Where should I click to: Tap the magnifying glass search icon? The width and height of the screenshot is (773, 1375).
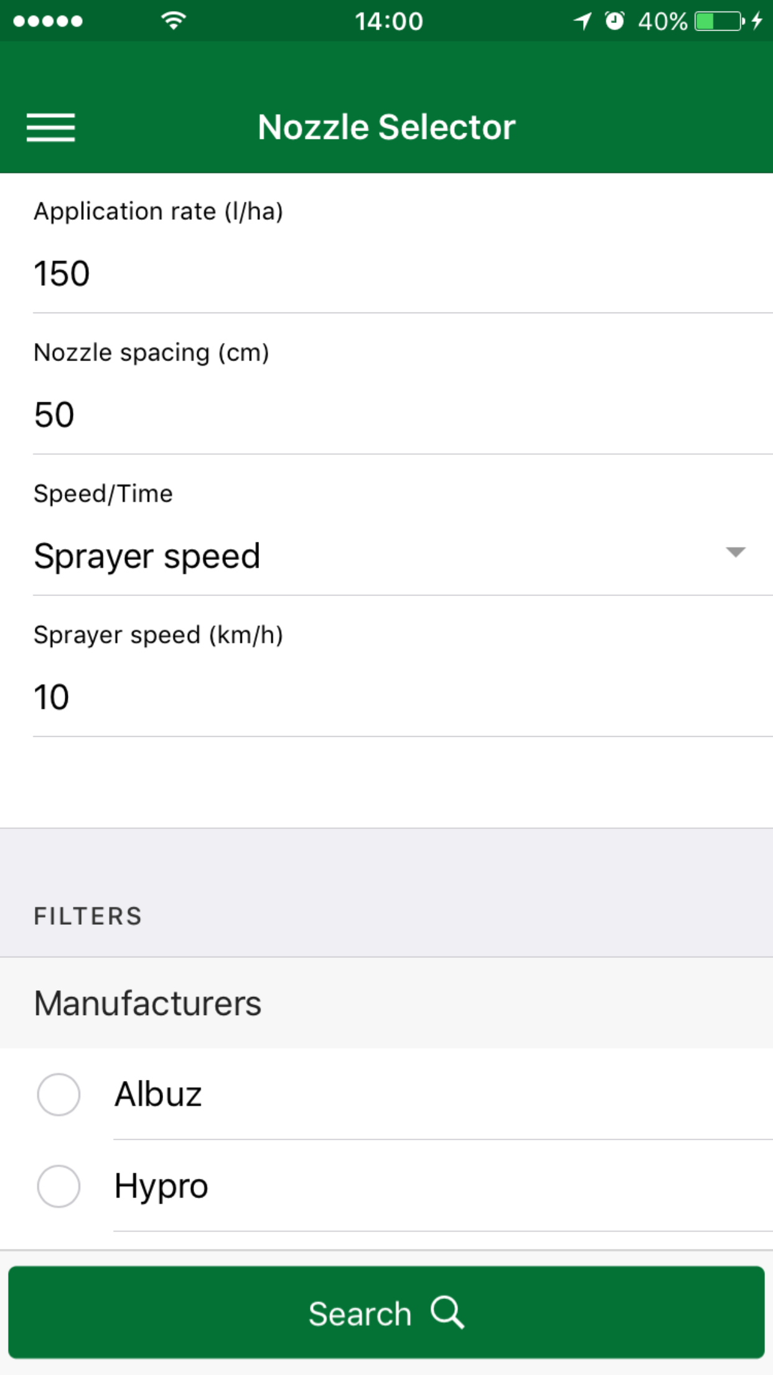coord(447,1313)
